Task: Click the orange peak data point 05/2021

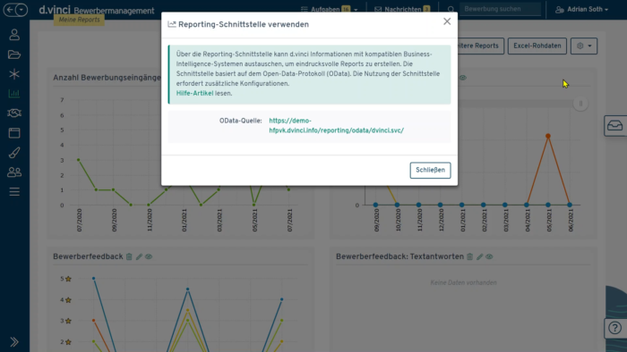Action: pos(548,136)
